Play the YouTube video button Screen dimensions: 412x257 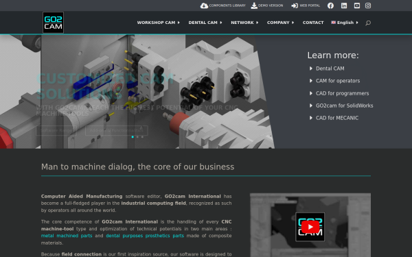click(x=310, y=227)
